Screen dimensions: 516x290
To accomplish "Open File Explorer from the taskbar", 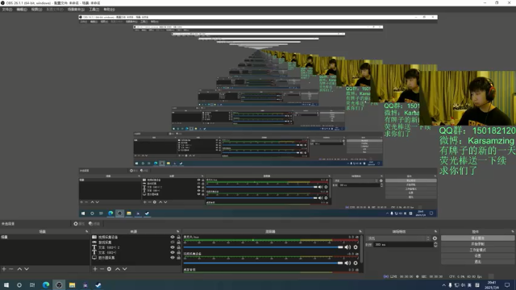I will [x=72, y=285].
